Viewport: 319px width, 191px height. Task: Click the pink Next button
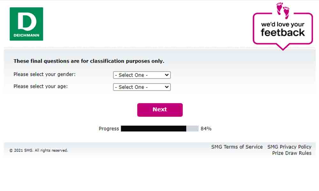pos(160,110)
